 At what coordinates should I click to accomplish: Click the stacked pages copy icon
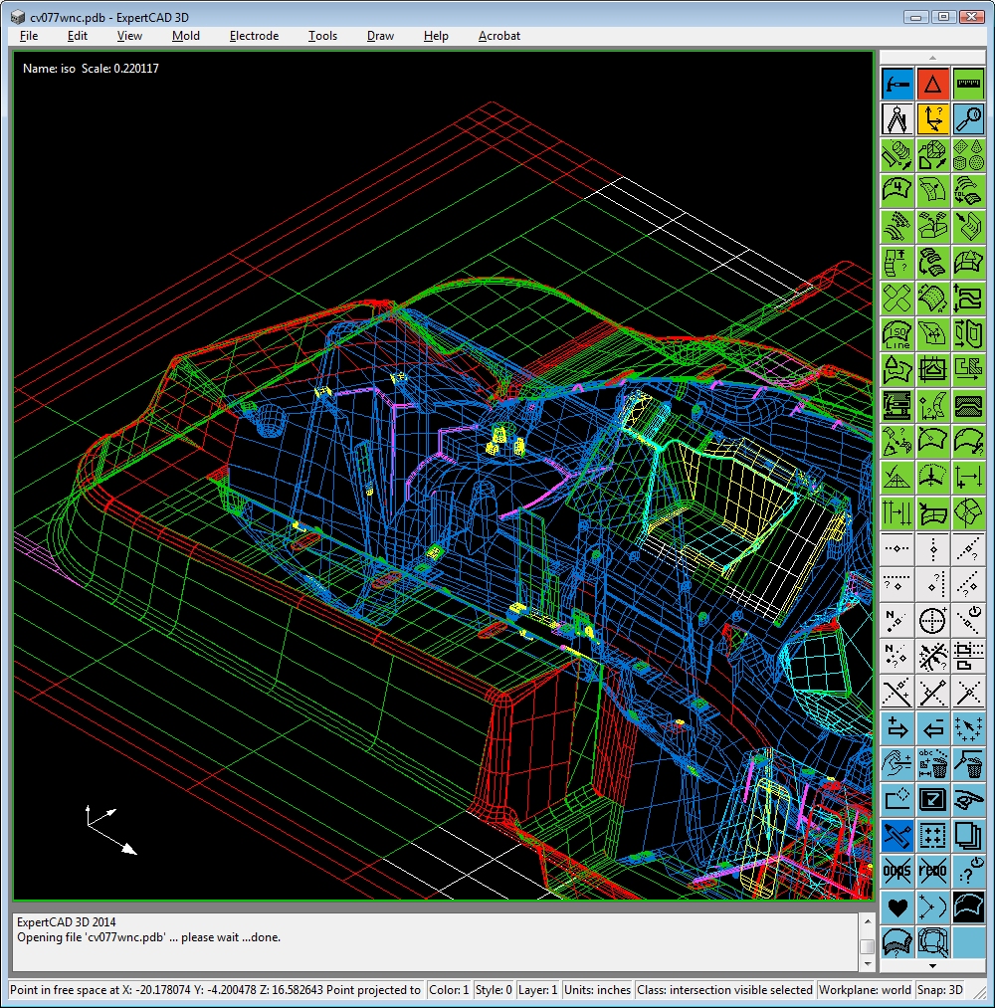tap(969, 836)
